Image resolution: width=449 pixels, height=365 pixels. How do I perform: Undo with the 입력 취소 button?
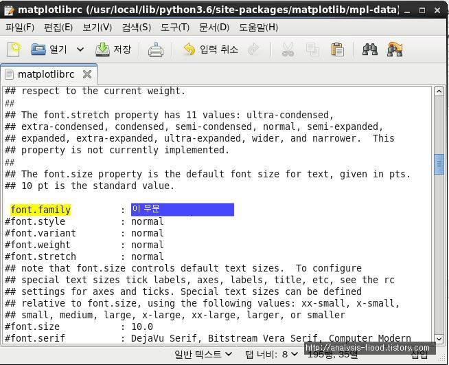(x=211, y=49)
